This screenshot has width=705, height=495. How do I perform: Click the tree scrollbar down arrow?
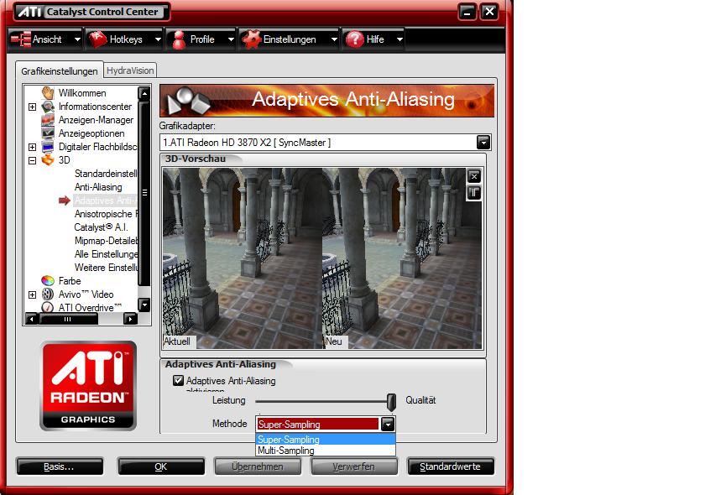click(x=144, y=305)
